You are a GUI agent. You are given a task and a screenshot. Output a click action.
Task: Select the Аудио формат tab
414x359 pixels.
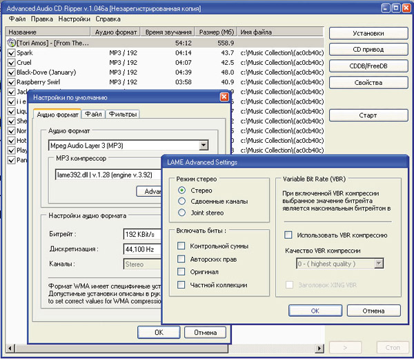tap(57, 115)
